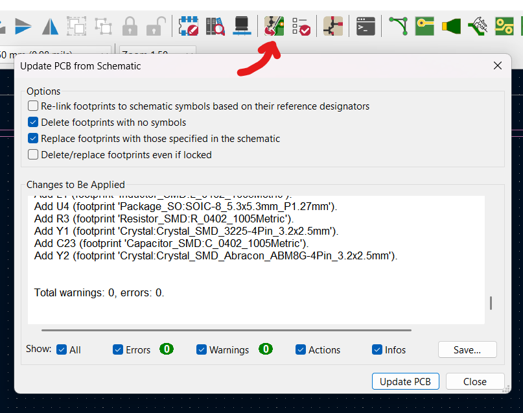The image size is (523, 413).
Task: Select the route tracks tool icon
Action: point(398,26)
